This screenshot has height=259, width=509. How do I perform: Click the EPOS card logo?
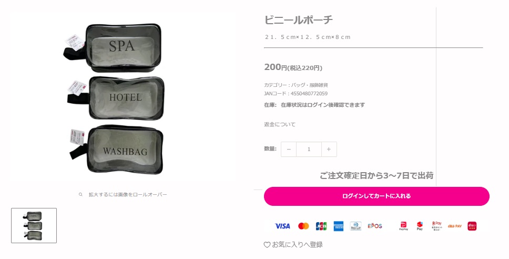[375, 226]
